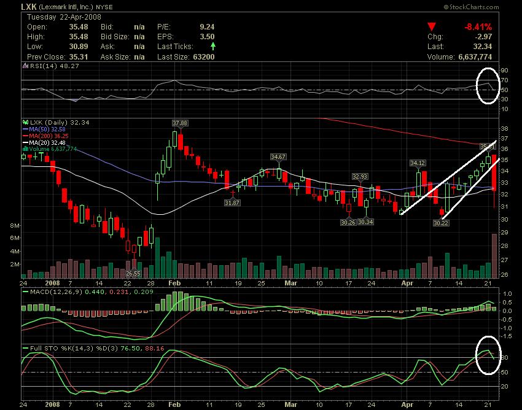Click the 31.87 price low label

[x=232, y=203]
